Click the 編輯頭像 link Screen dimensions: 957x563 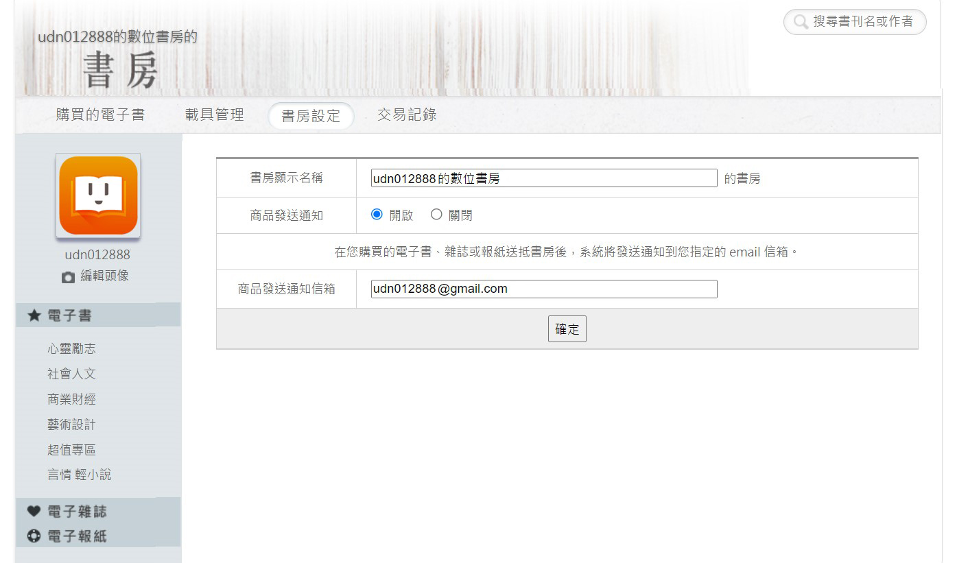point(104,276)
